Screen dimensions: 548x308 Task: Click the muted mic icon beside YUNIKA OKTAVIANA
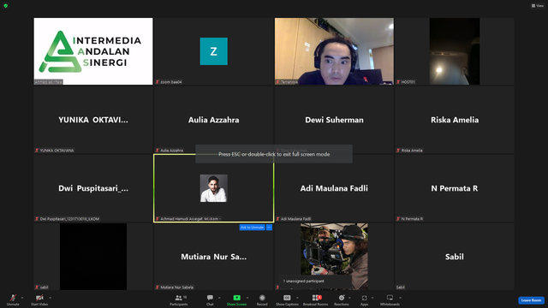[x=37, y=151]
